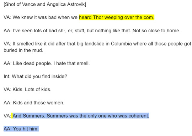Image resolution: width=192 pixels, height=136 pixels.
Task: Click the line 'VA: Kids. Lots of kids.'
Action: click(27, 89)
